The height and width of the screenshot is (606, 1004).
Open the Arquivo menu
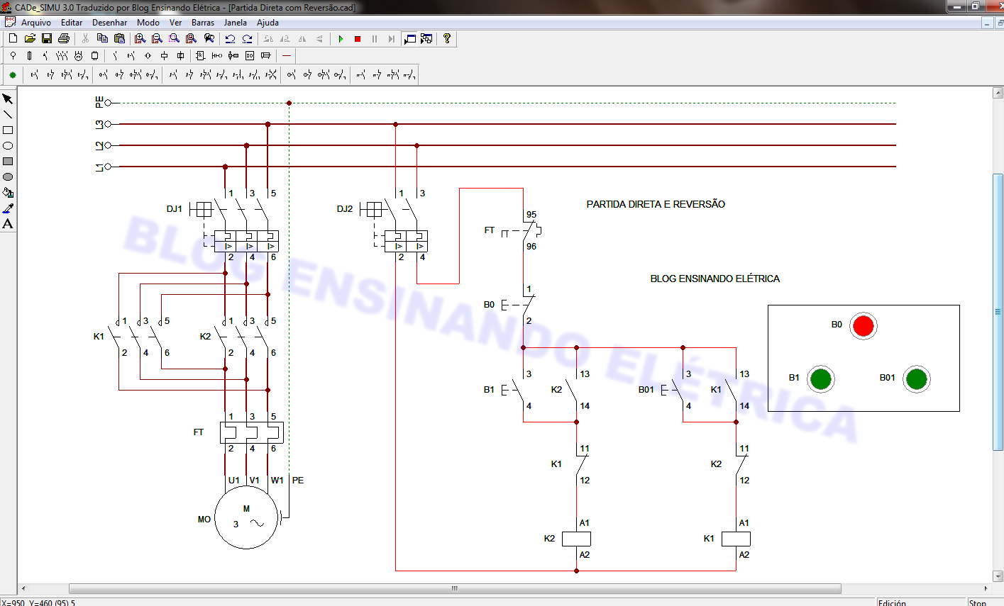coord(37,22)
